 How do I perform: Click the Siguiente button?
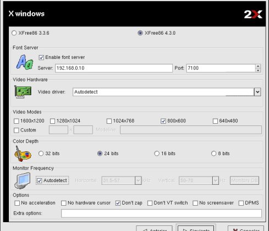[x=196, y=228]
